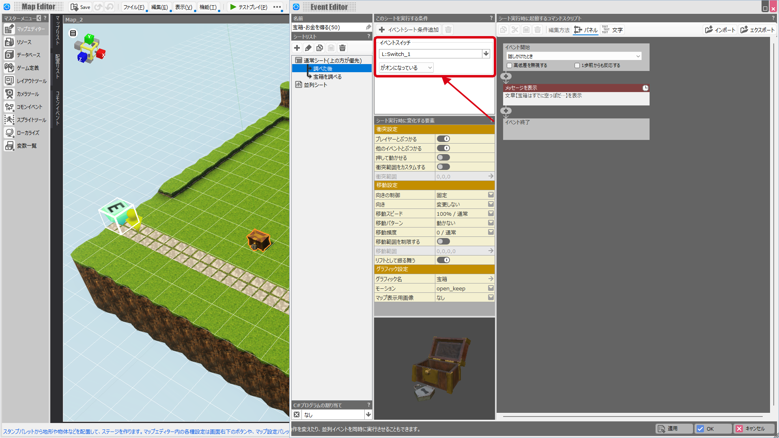Enable 押して動かせる switch
Viewport: 779px width, 438px height.
point(443,158)
